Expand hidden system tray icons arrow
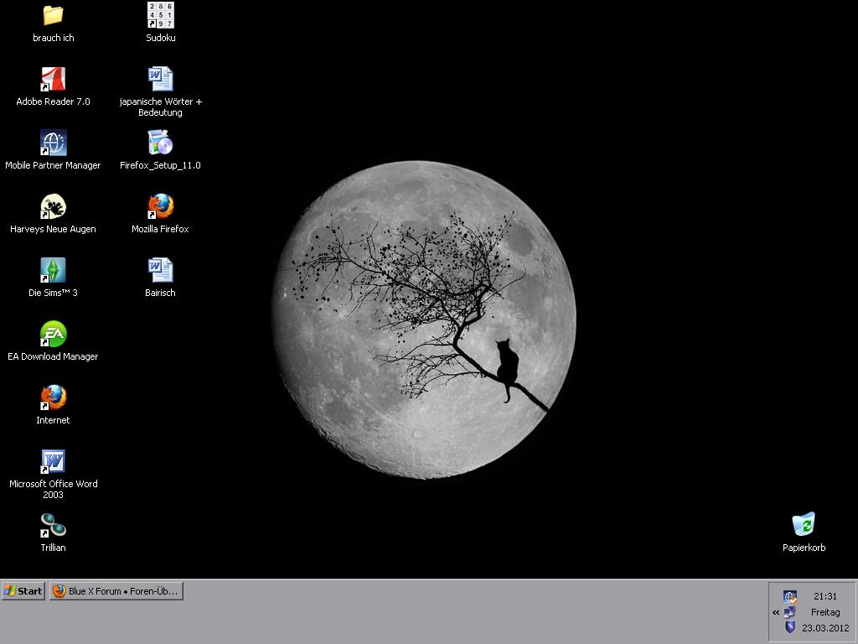The image size is (858, 644). 776,612
